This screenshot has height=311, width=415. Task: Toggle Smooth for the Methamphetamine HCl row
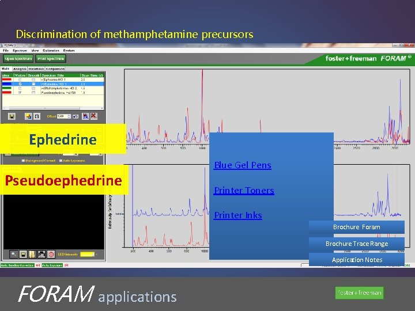click(x=33, y=88)
